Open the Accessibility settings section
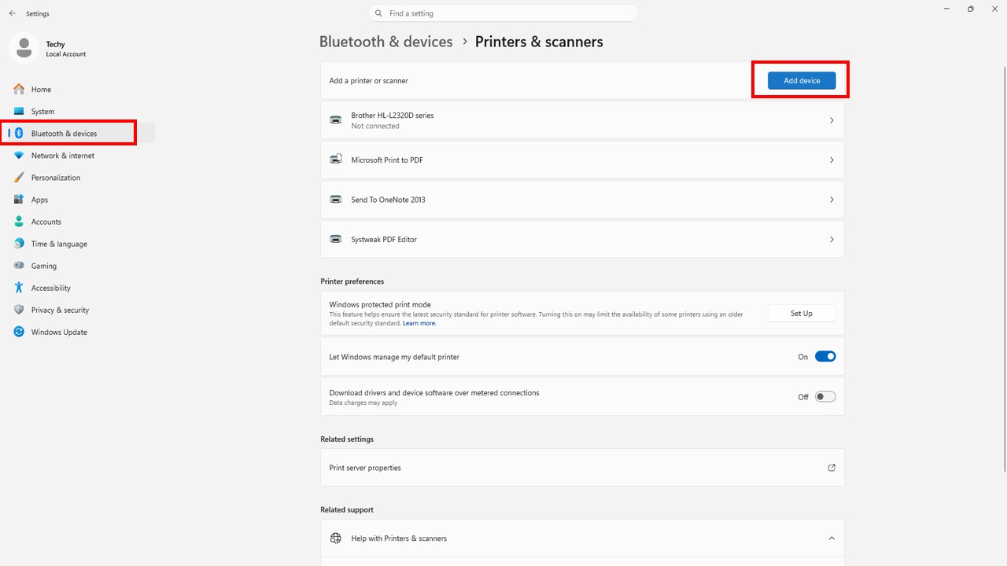The image size is (1007, 566). 51,288
